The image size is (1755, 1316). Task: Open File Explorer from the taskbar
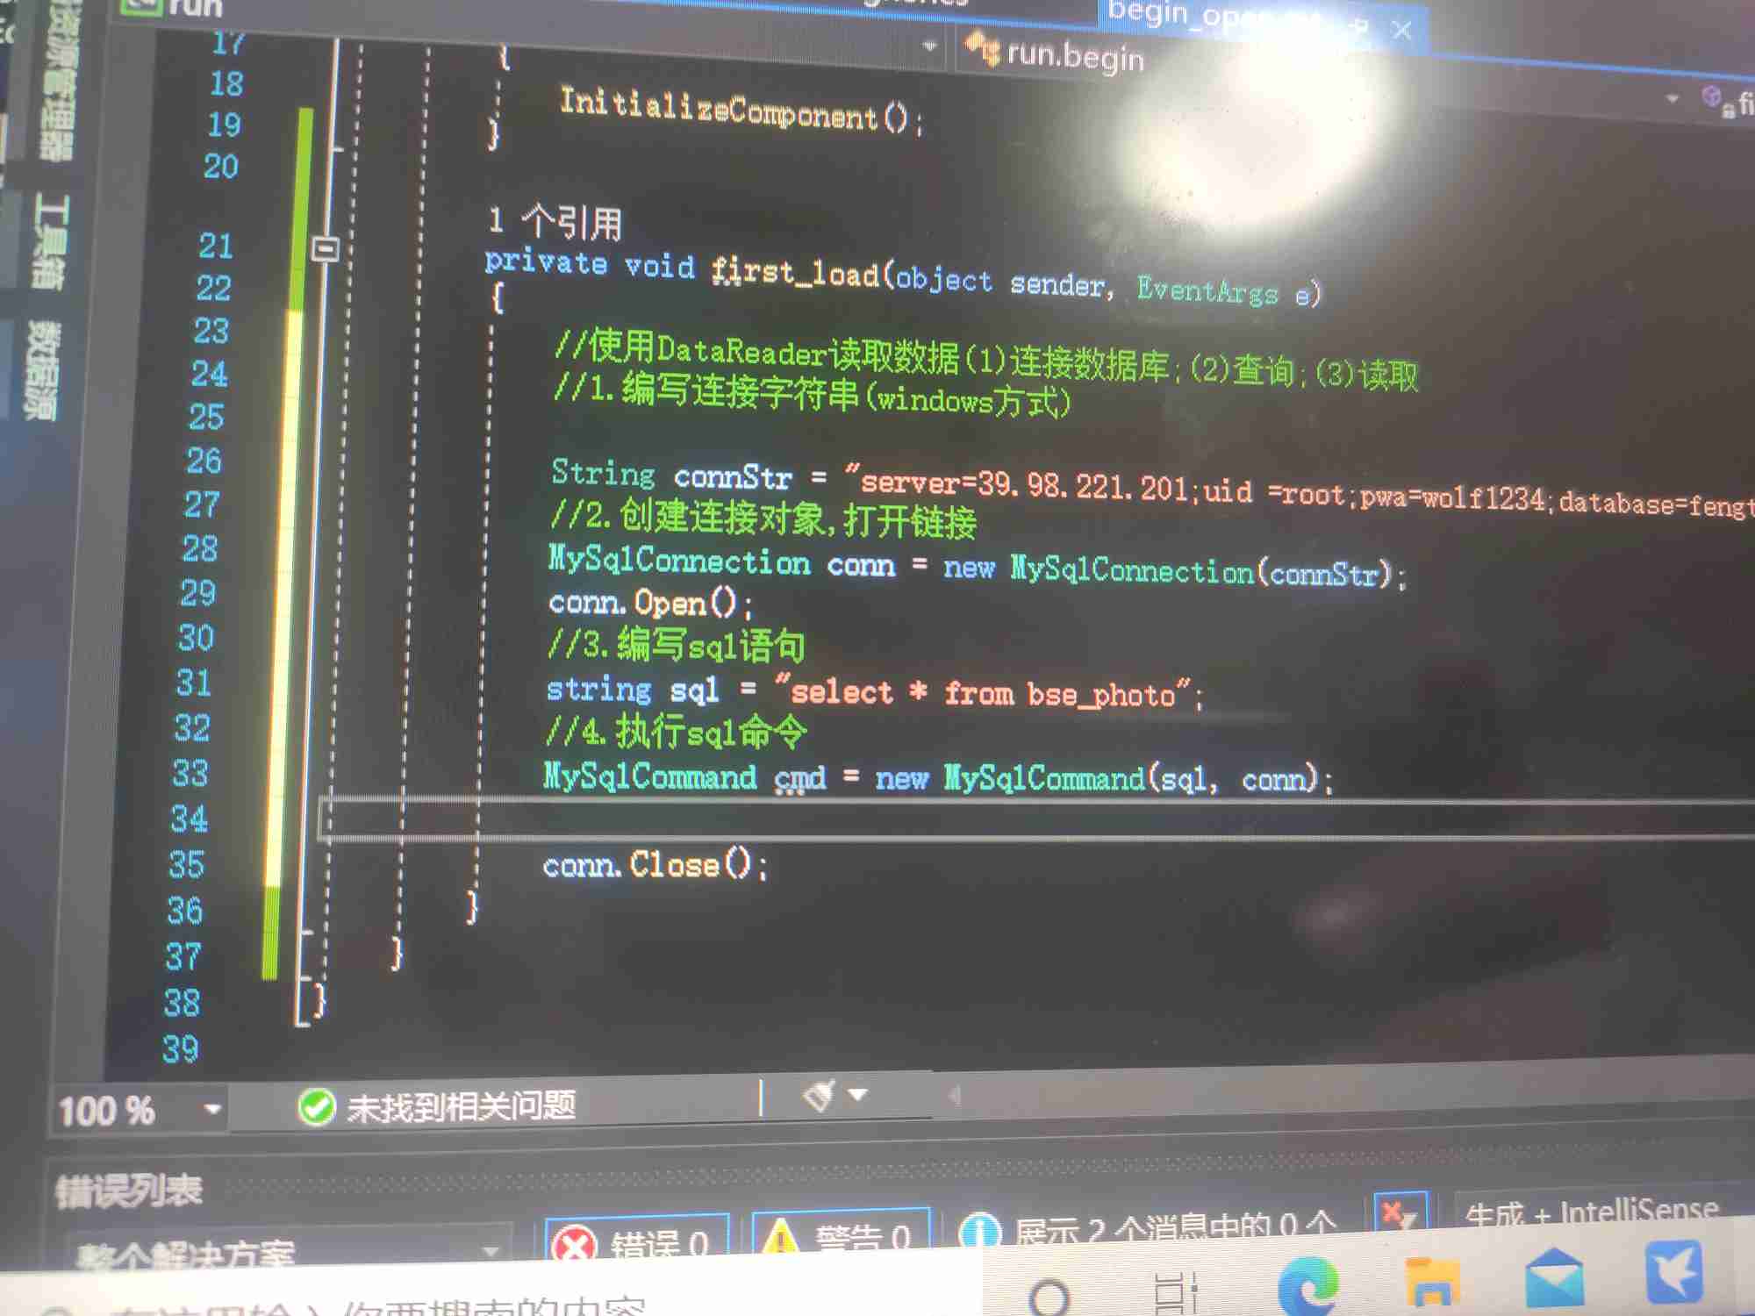pyautogui.click(x=1432, y=1284)
